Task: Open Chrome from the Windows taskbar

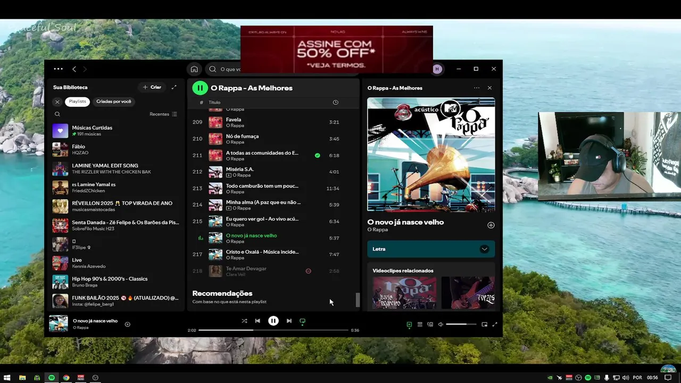Action: click(66, 378)
